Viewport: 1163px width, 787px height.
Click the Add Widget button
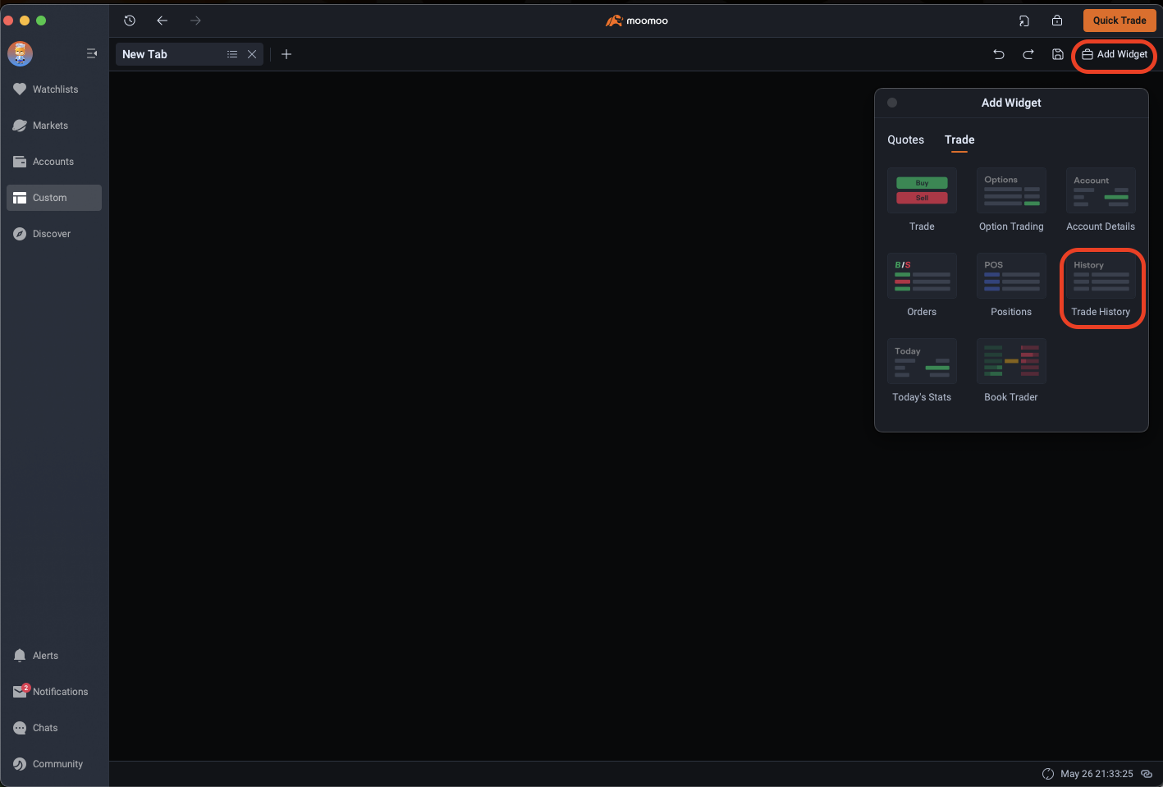click(x=1115, y=54)
